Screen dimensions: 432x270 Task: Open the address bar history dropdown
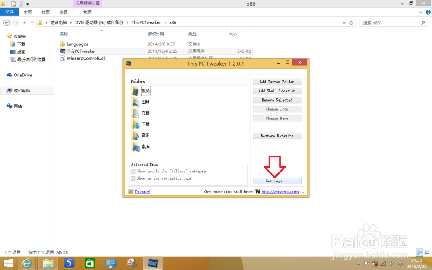pos(344,22)
